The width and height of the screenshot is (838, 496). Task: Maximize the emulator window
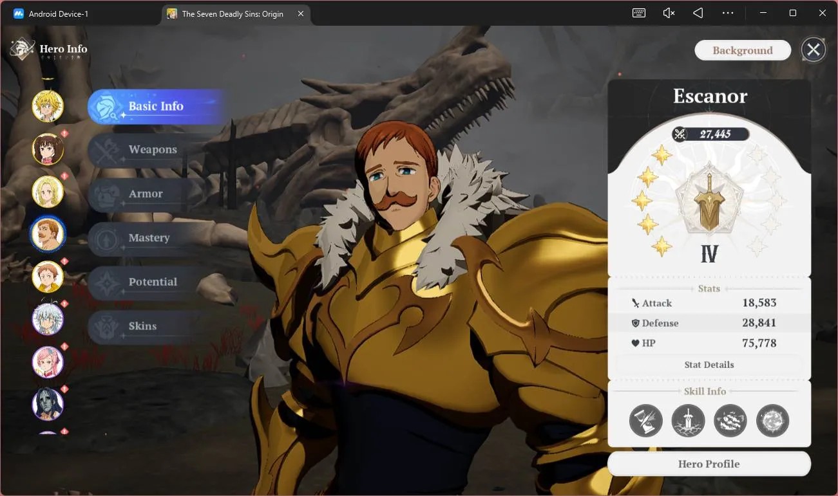point(793,13)
